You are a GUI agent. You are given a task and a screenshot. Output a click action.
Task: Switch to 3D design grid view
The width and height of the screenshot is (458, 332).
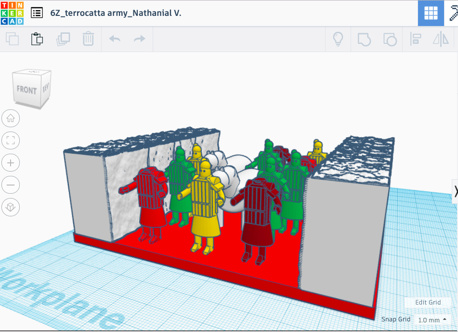click(x=431, y=13)
